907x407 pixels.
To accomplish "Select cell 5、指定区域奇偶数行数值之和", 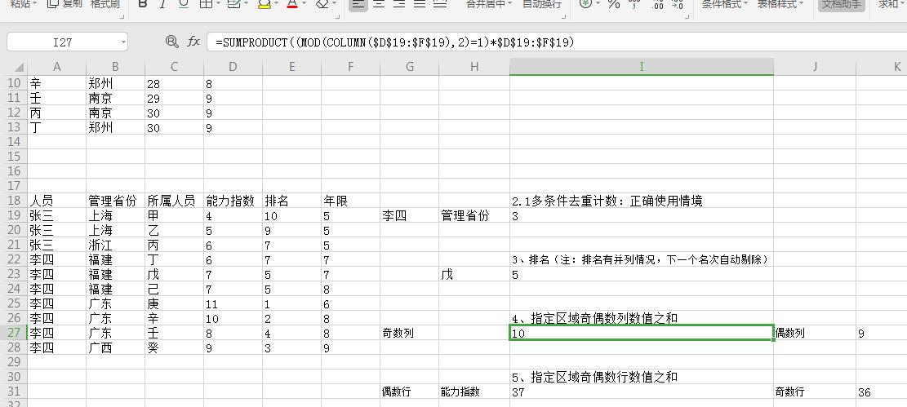I will coord(642,377).
